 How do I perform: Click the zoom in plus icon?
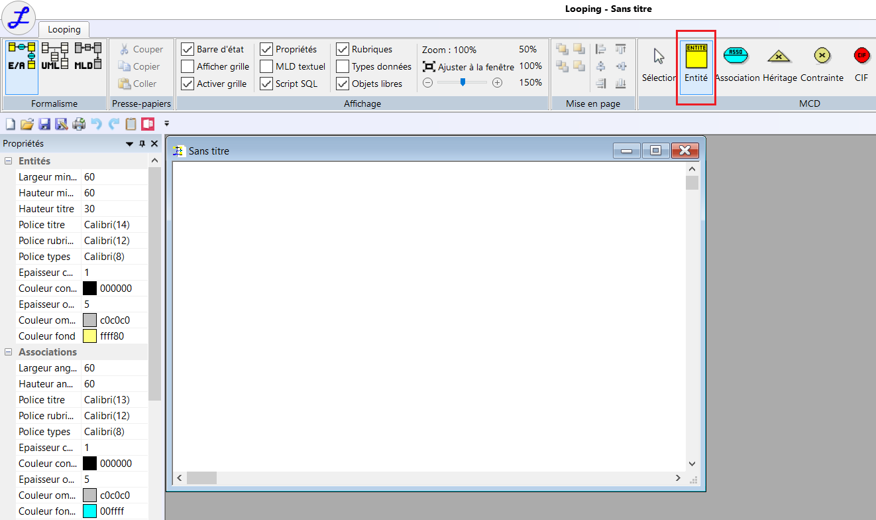(x=497, y=83)
